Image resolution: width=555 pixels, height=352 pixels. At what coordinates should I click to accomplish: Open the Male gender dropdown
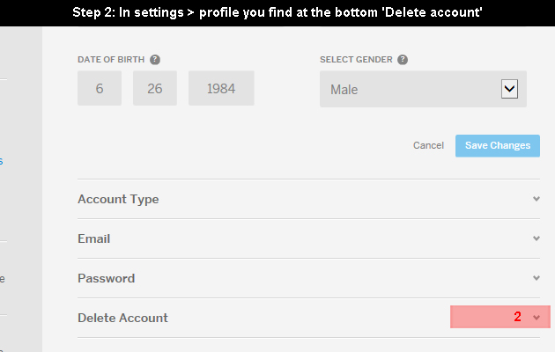pyautogui.click(x=423, y=89)
